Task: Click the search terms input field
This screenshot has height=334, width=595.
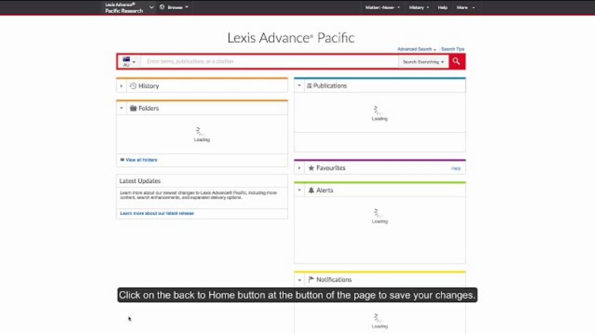Action: click(270, 61)
